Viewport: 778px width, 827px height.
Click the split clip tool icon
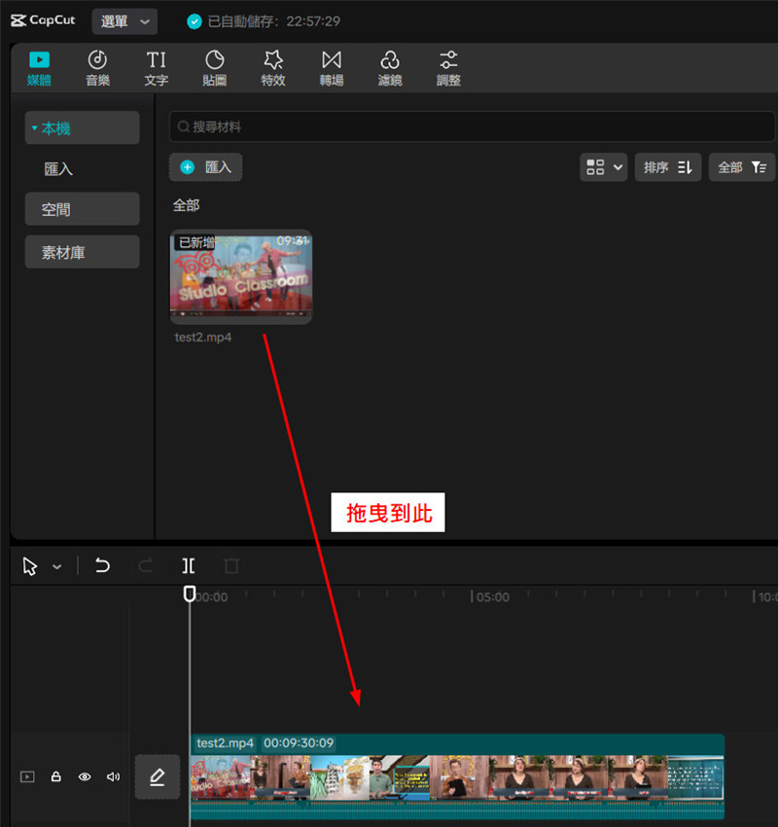point(189,566)
